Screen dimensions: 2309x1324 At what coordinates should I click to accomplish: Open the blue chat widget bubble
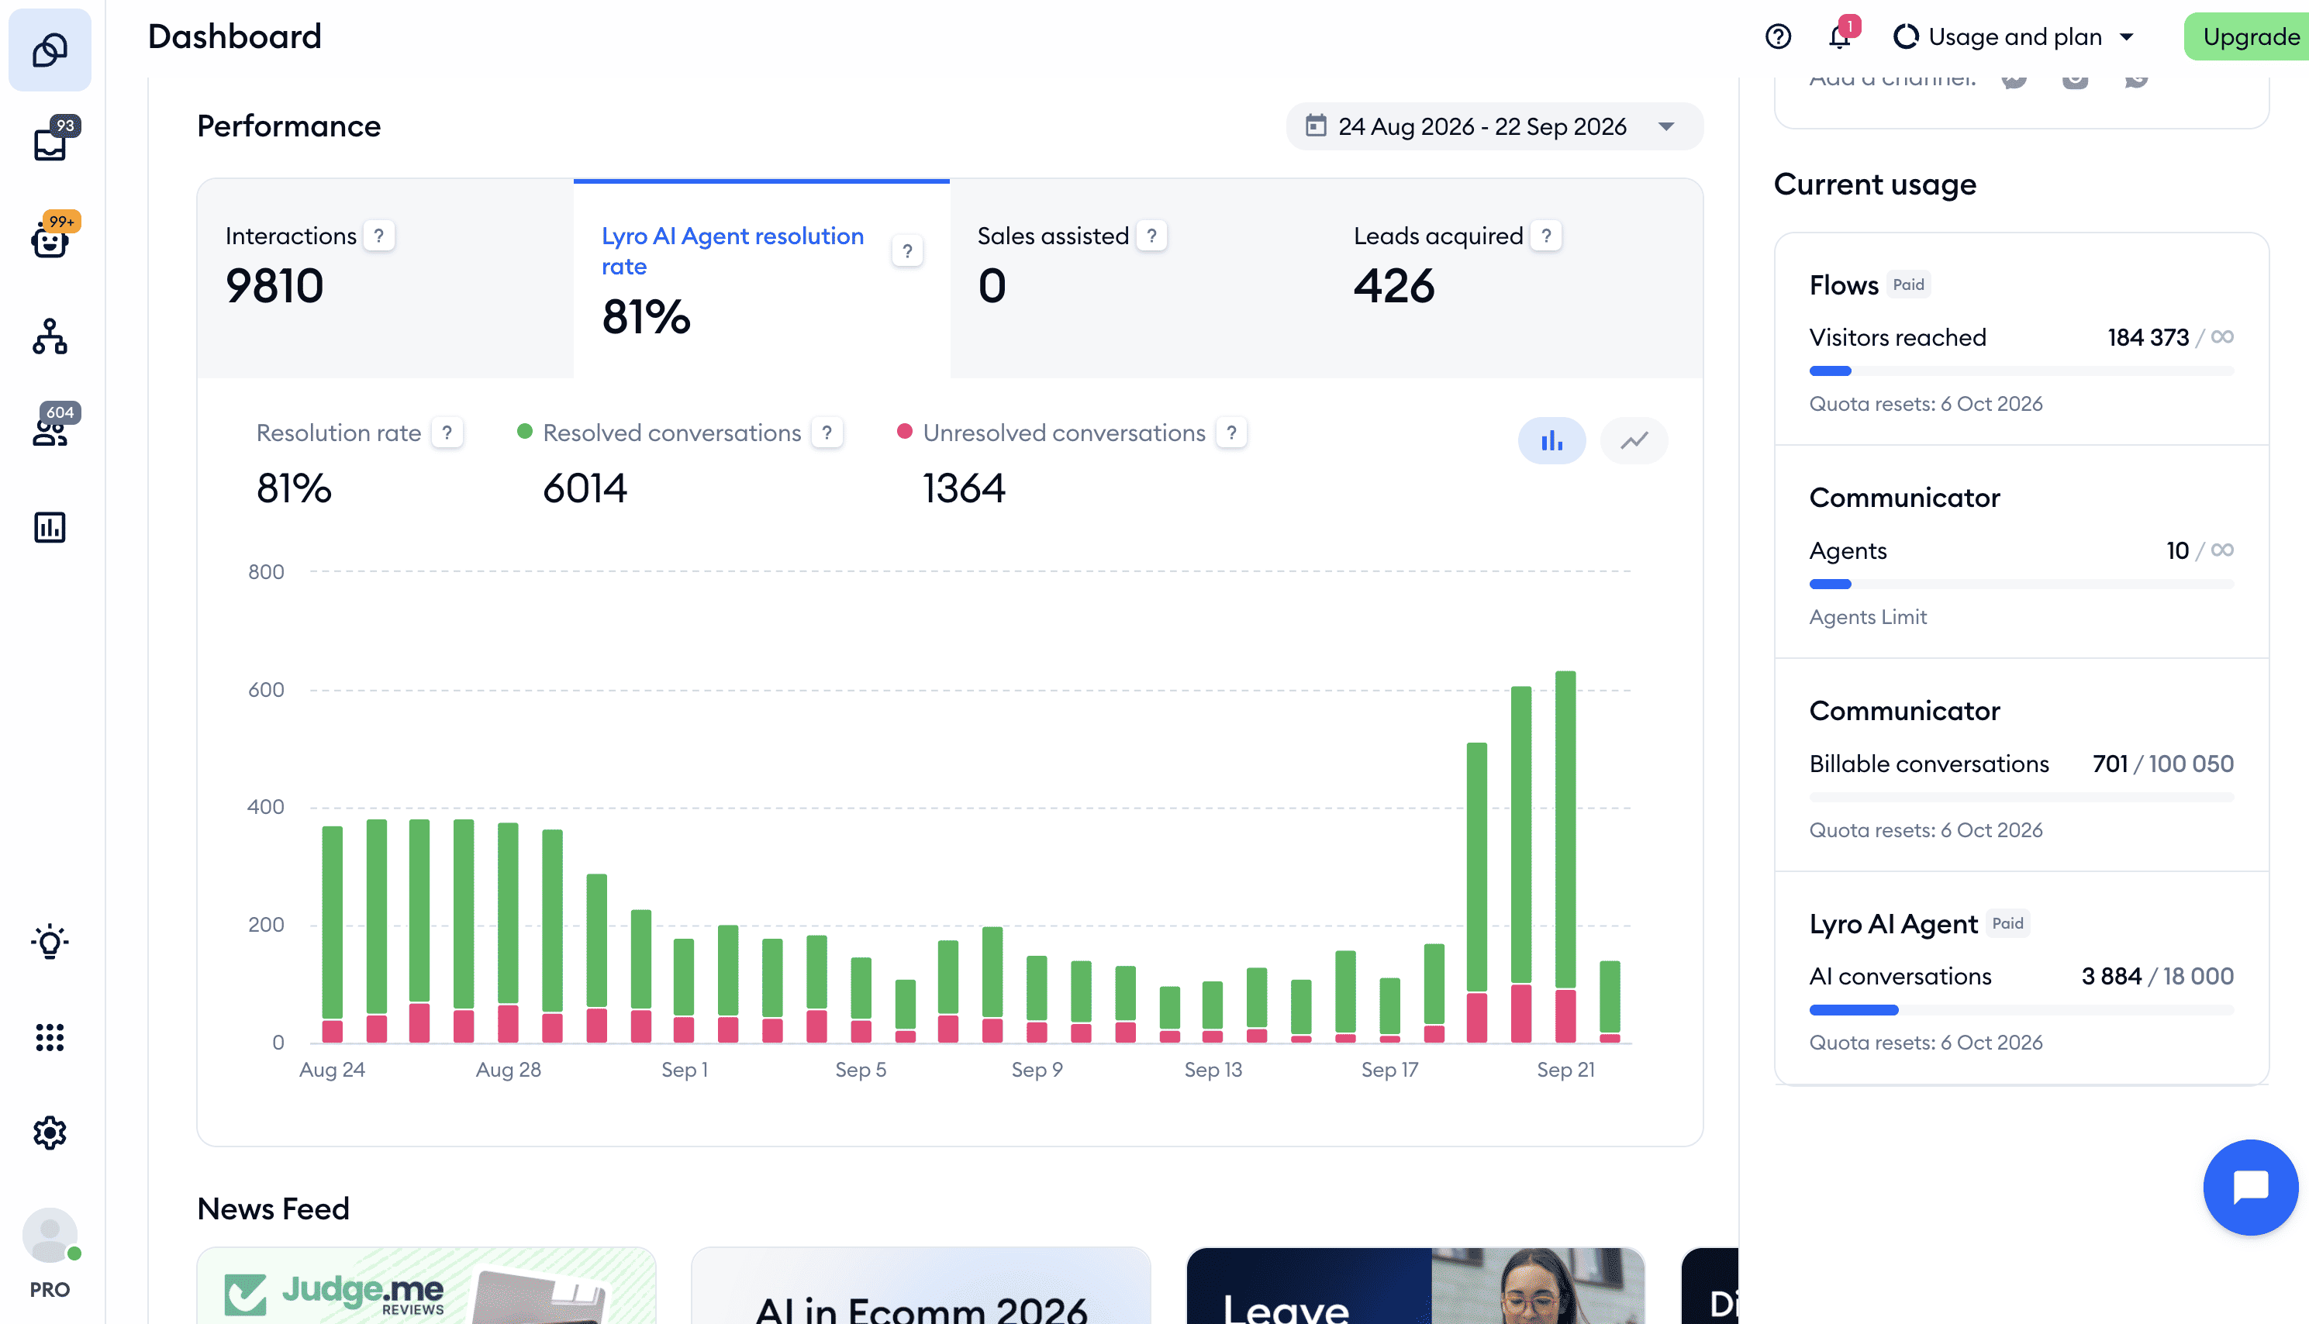point(2250,1187)
